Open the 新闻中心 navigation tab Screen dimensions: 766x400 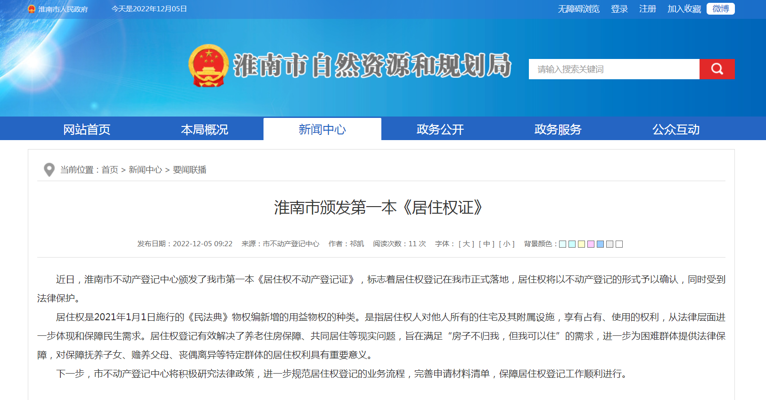pos(322,129)
